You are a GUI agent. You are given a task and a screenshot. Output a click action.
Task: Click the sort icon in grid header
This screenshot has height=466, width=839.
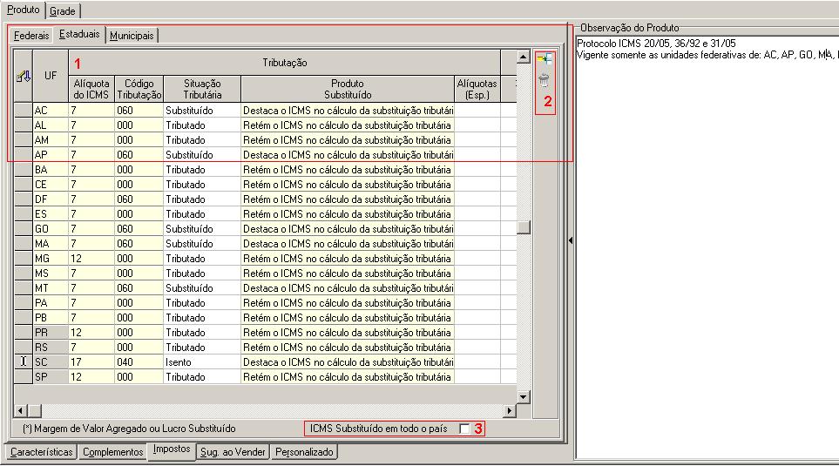click(23, 76)
